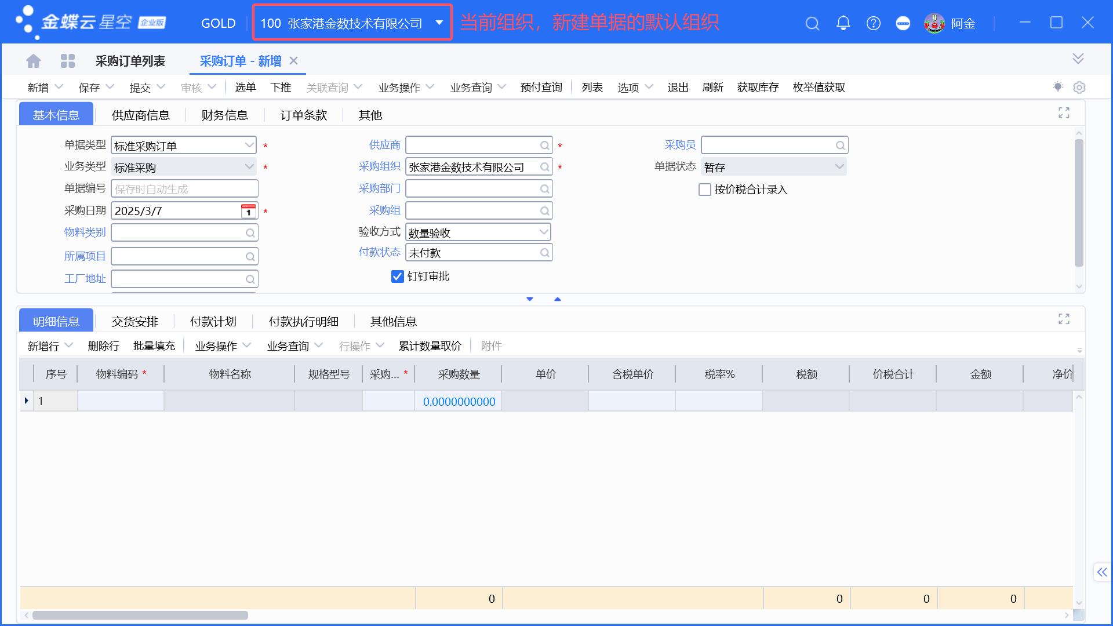Image resolution: width=1113 pixels, height=626 pixels.
Task: Switch to 供应商信息 tab
Action: pyautogui.click(x=141, y=115)
